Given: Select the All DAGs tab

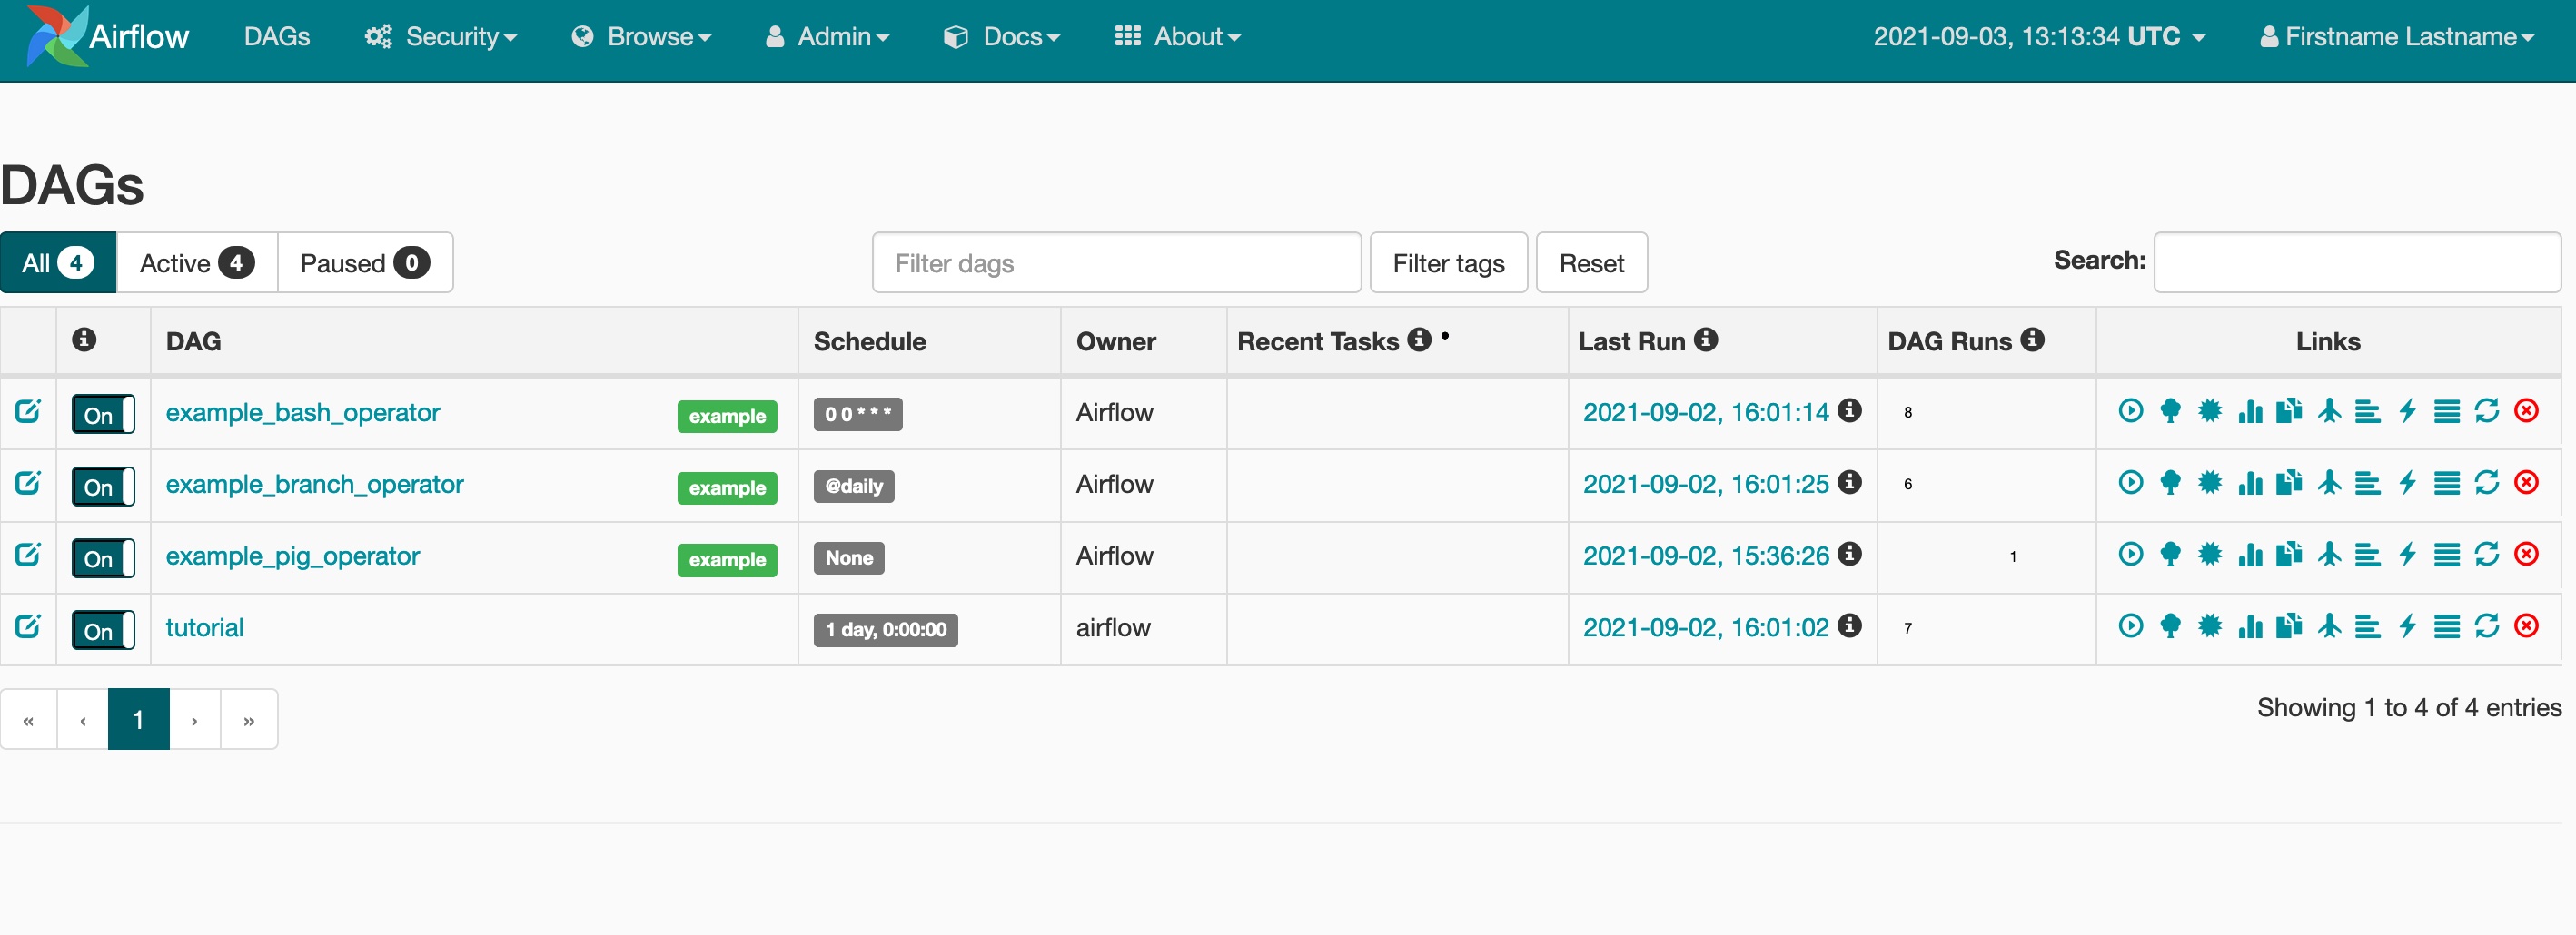Looking at the screenshot, I should [58, 262].
